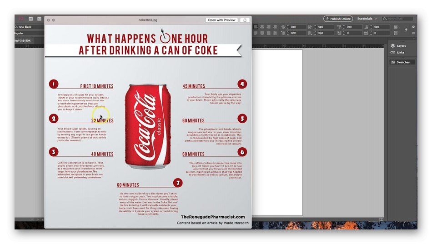This screenshot has height=244, width=432.
Task: Switch to the document tab at 80%
Action: click(x=23, y=40)
